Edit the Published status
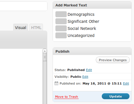The image size is (134, 104). (89, 70)
